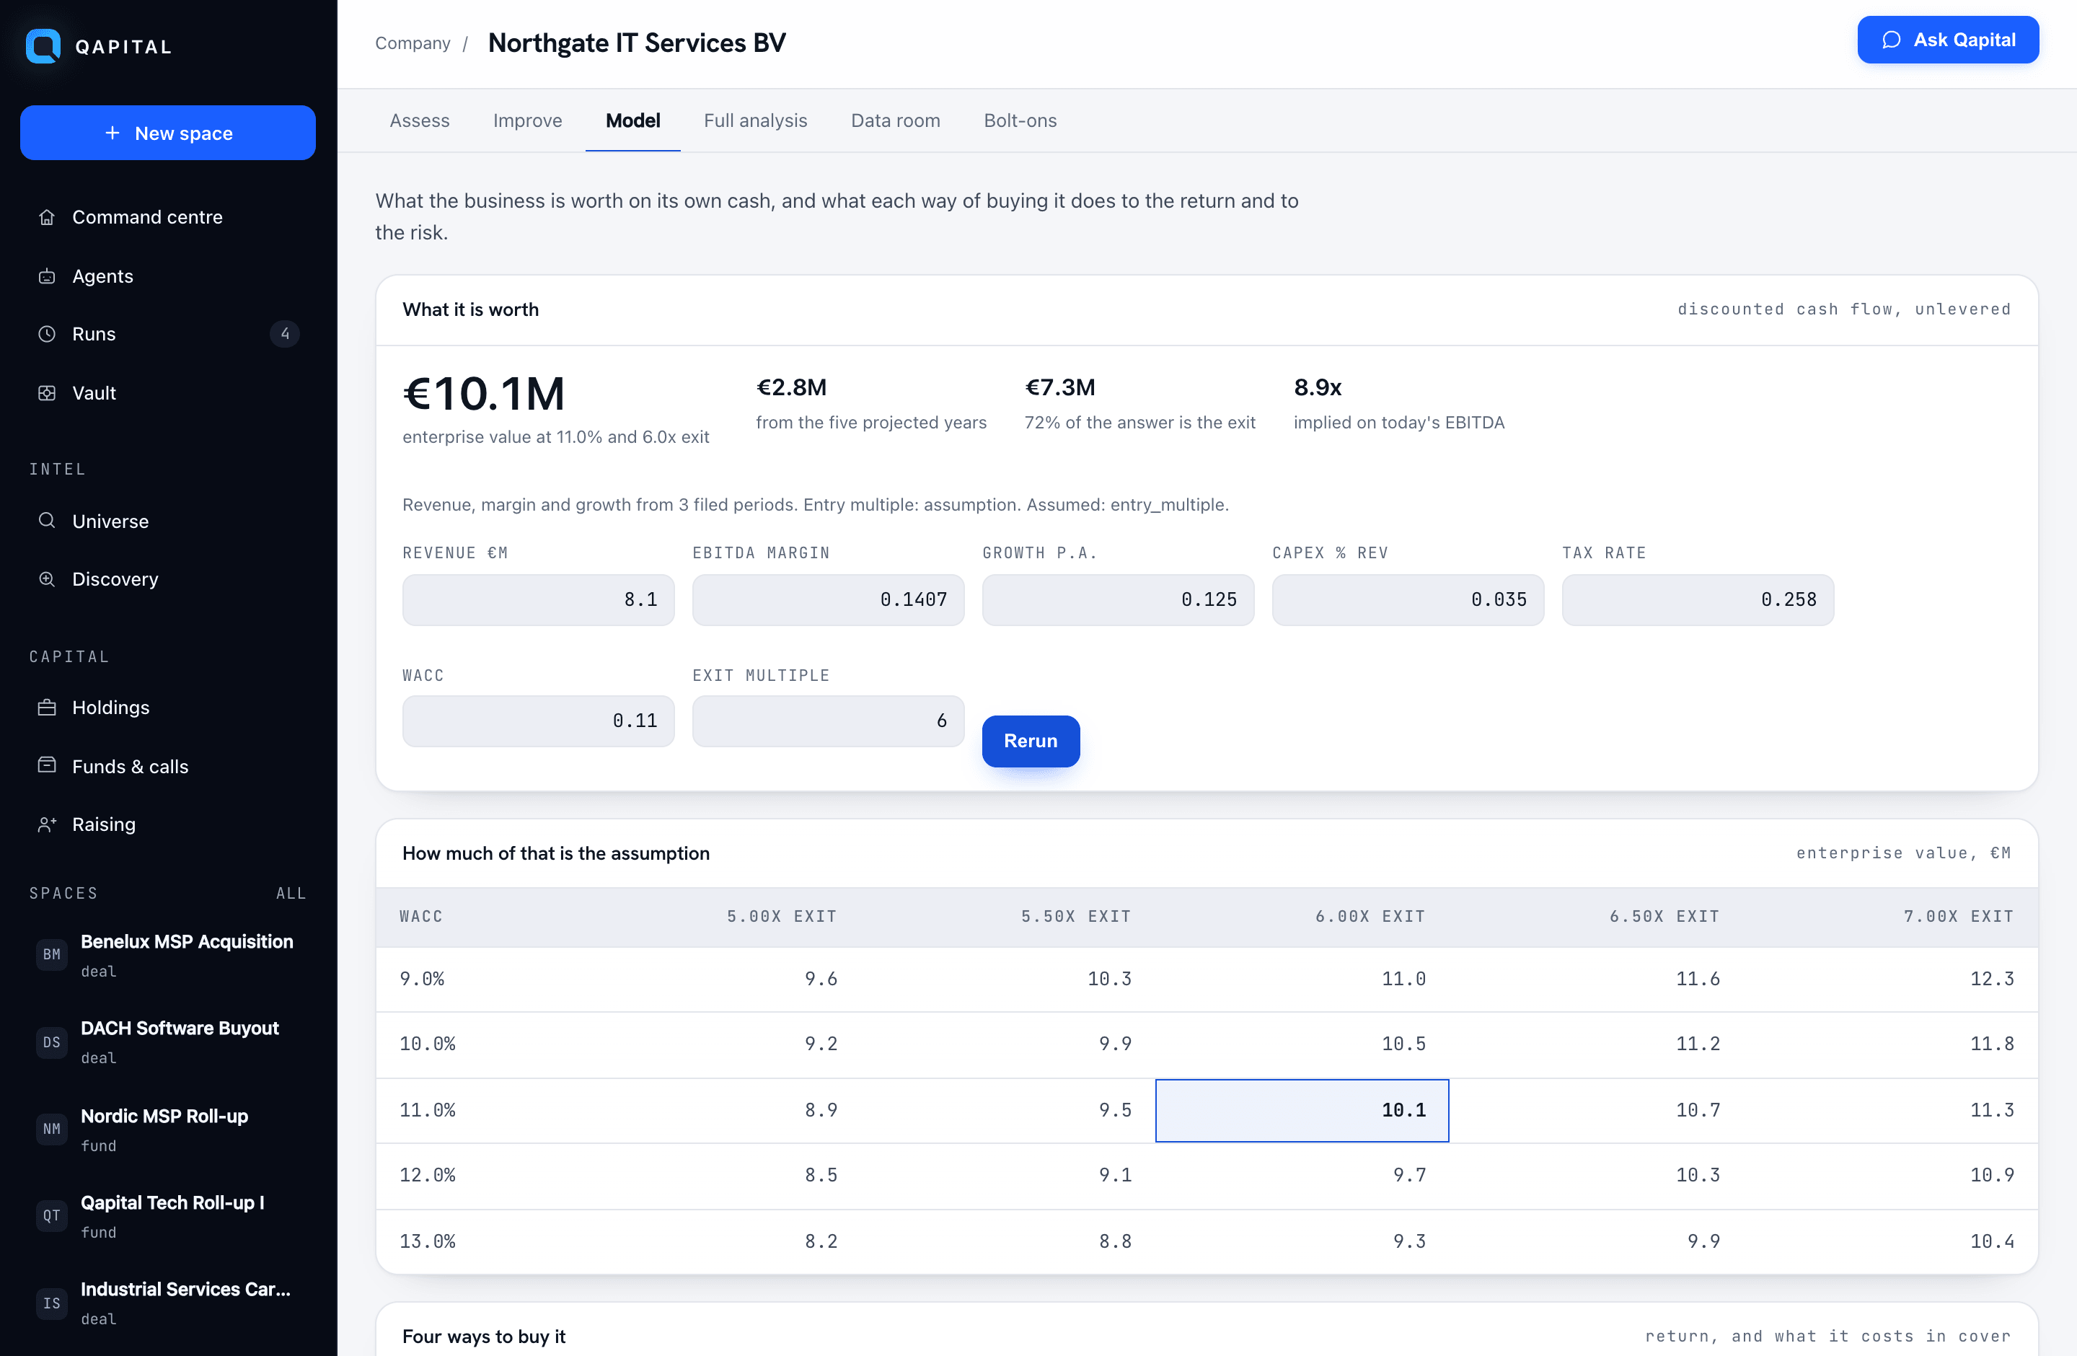
Task: Click the EBITDA margin input field
Action: (x=828, y=599)
